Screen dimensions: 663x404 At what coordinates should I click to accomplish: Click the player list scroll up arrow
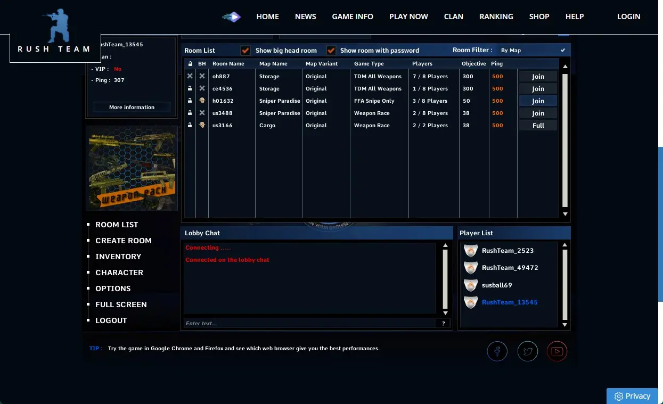click(565, 245)
